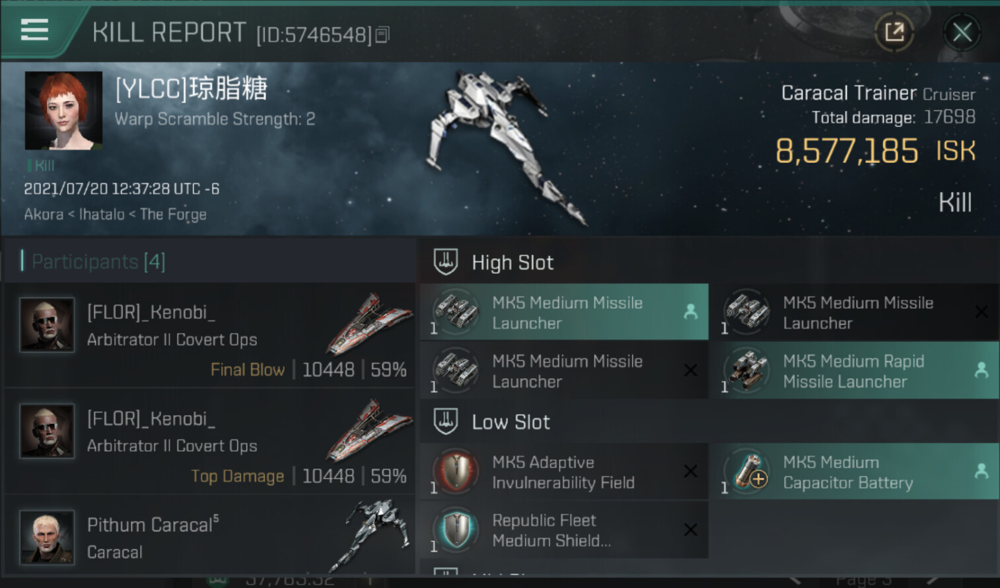Select MK5 Medium Rapid Missile Launcher icon
1000x588 pixels.
pyautogui.click(x=746, y=370)
